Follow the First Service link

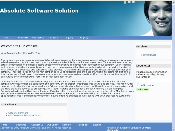pos(149,55)
